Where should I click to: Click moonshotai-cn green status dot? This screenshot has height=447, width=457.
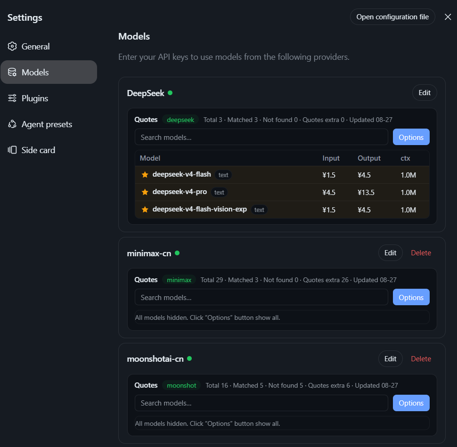point(189,358)
